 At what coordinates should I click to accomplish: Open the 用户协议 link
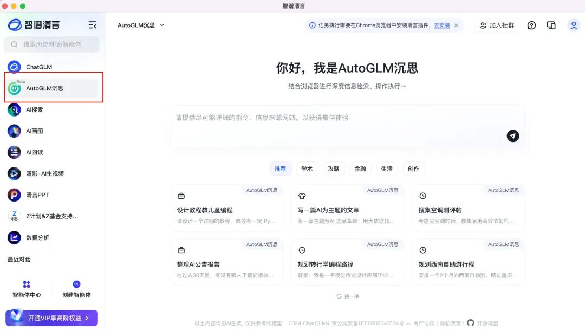(424, 323)
